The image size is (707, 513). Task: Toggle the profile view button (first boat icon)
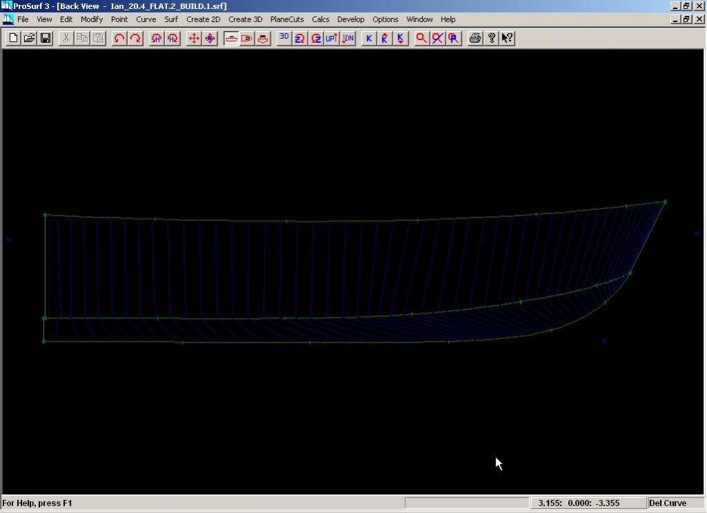tap(231, 39)
